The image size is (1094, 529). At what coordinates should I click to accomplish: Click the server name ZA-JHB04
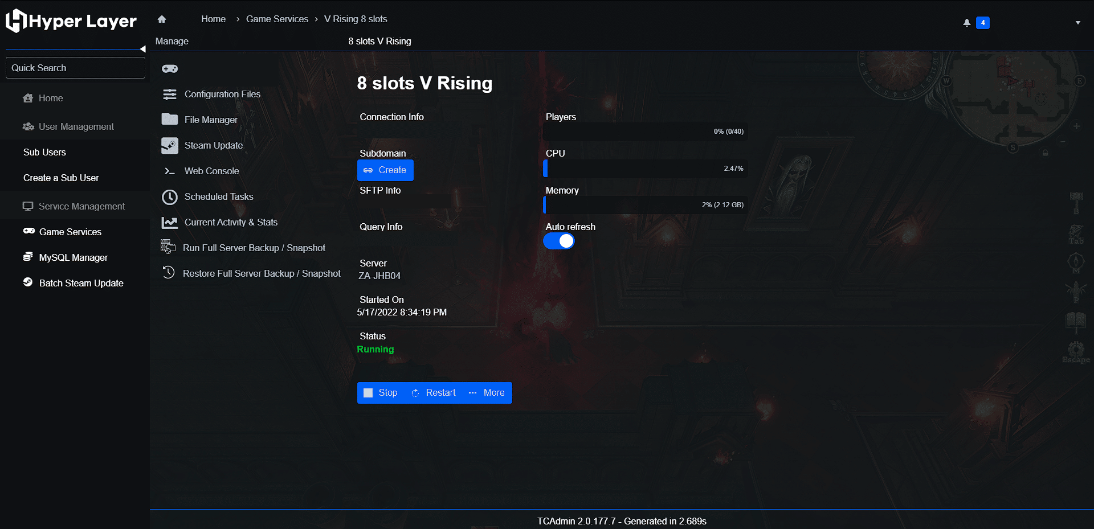tap(379, 276)
